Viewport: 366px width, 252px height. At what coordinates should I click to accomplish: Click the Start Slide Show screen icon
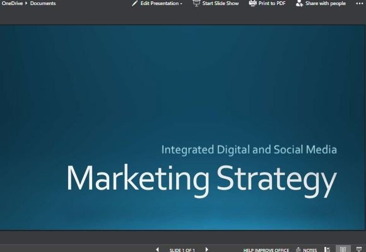pyautogui.click(x=196, y=3)
